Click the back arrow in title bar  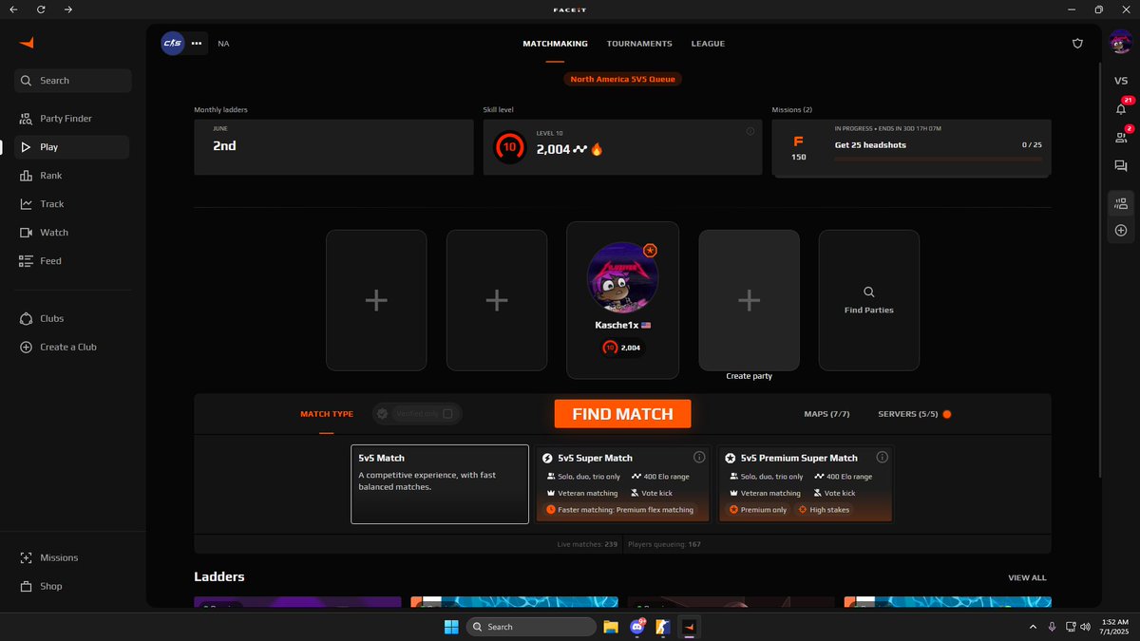pyautogui.click(x=13, y=9)
